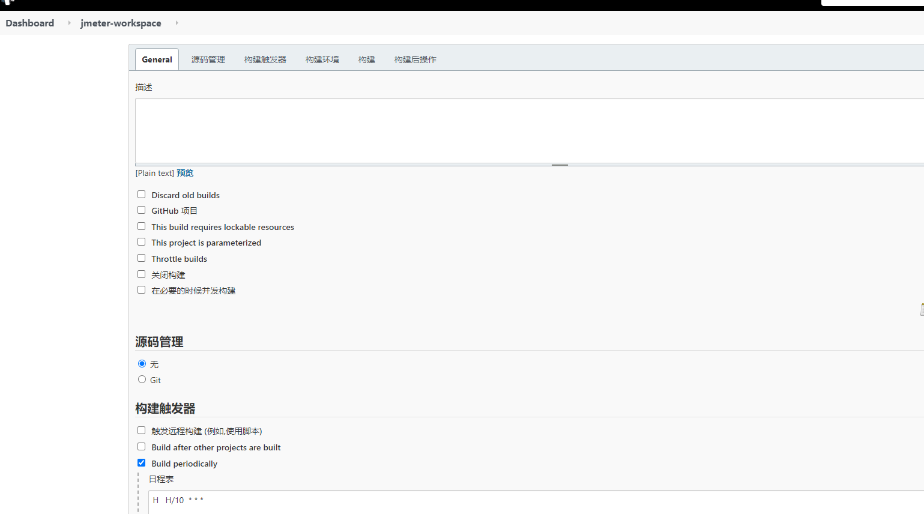Image resolution: width=924 pixels, height=514 pixels.
Task: Check the GitHub 项目 option
Action: pos(141,210)
